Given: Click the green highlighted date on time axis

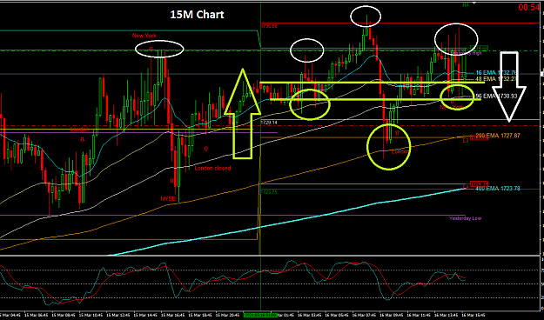Looking at the screenshot, I should pos(260,315).
